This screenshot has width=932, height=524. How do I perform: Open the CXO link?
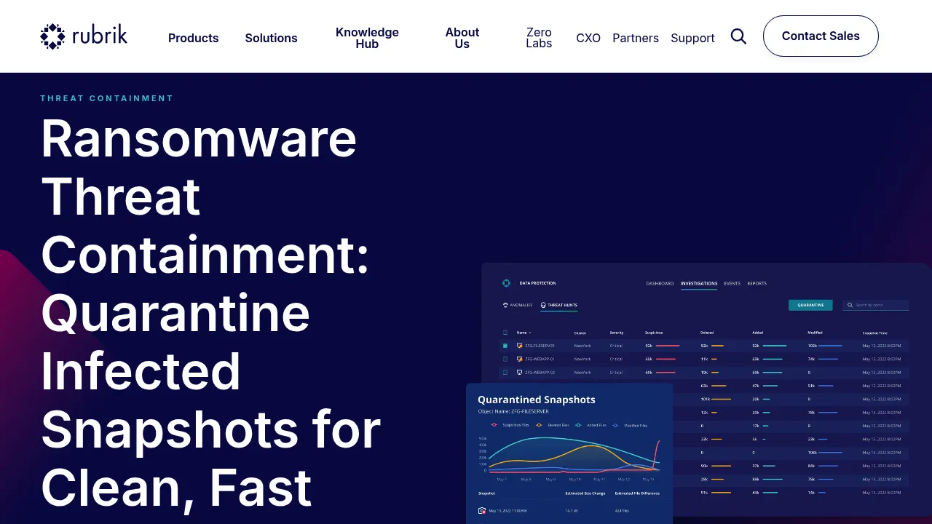click(x=588, y=38)
